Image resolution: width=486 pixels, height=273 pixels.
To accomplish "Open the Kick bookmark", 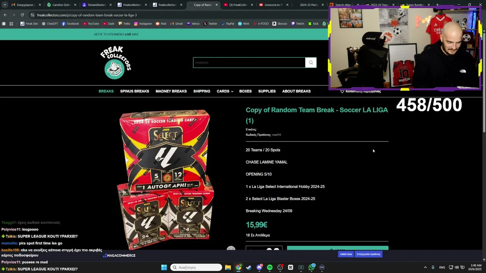I will click(x=313, y=24).
